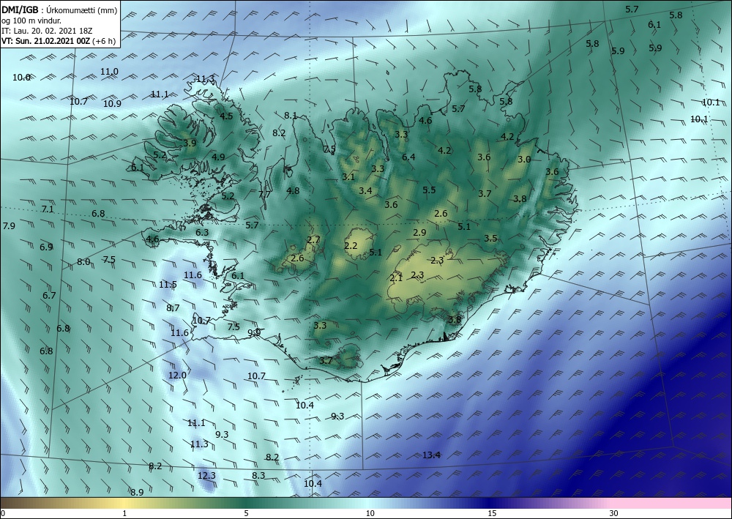Click the 3.9 value on the map
732x519 pixels.
[x=190, y=143]
